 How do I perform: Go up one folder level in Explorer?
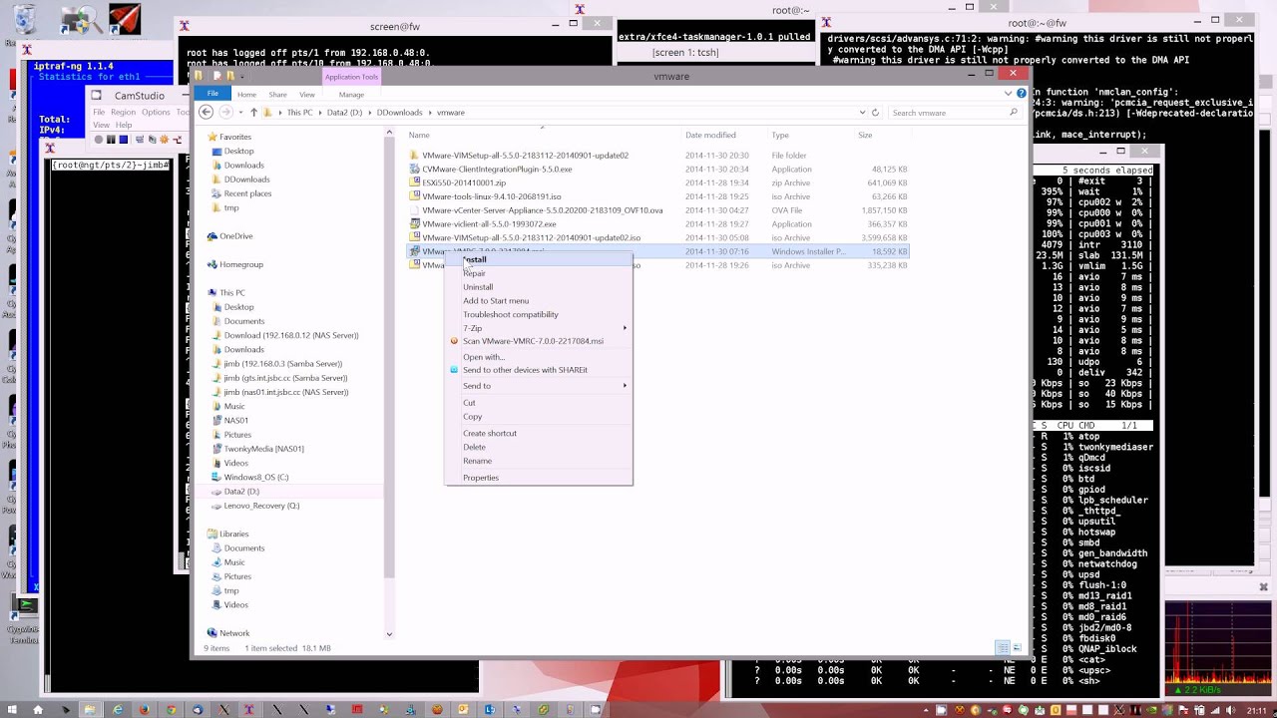[x=253, y=113]
